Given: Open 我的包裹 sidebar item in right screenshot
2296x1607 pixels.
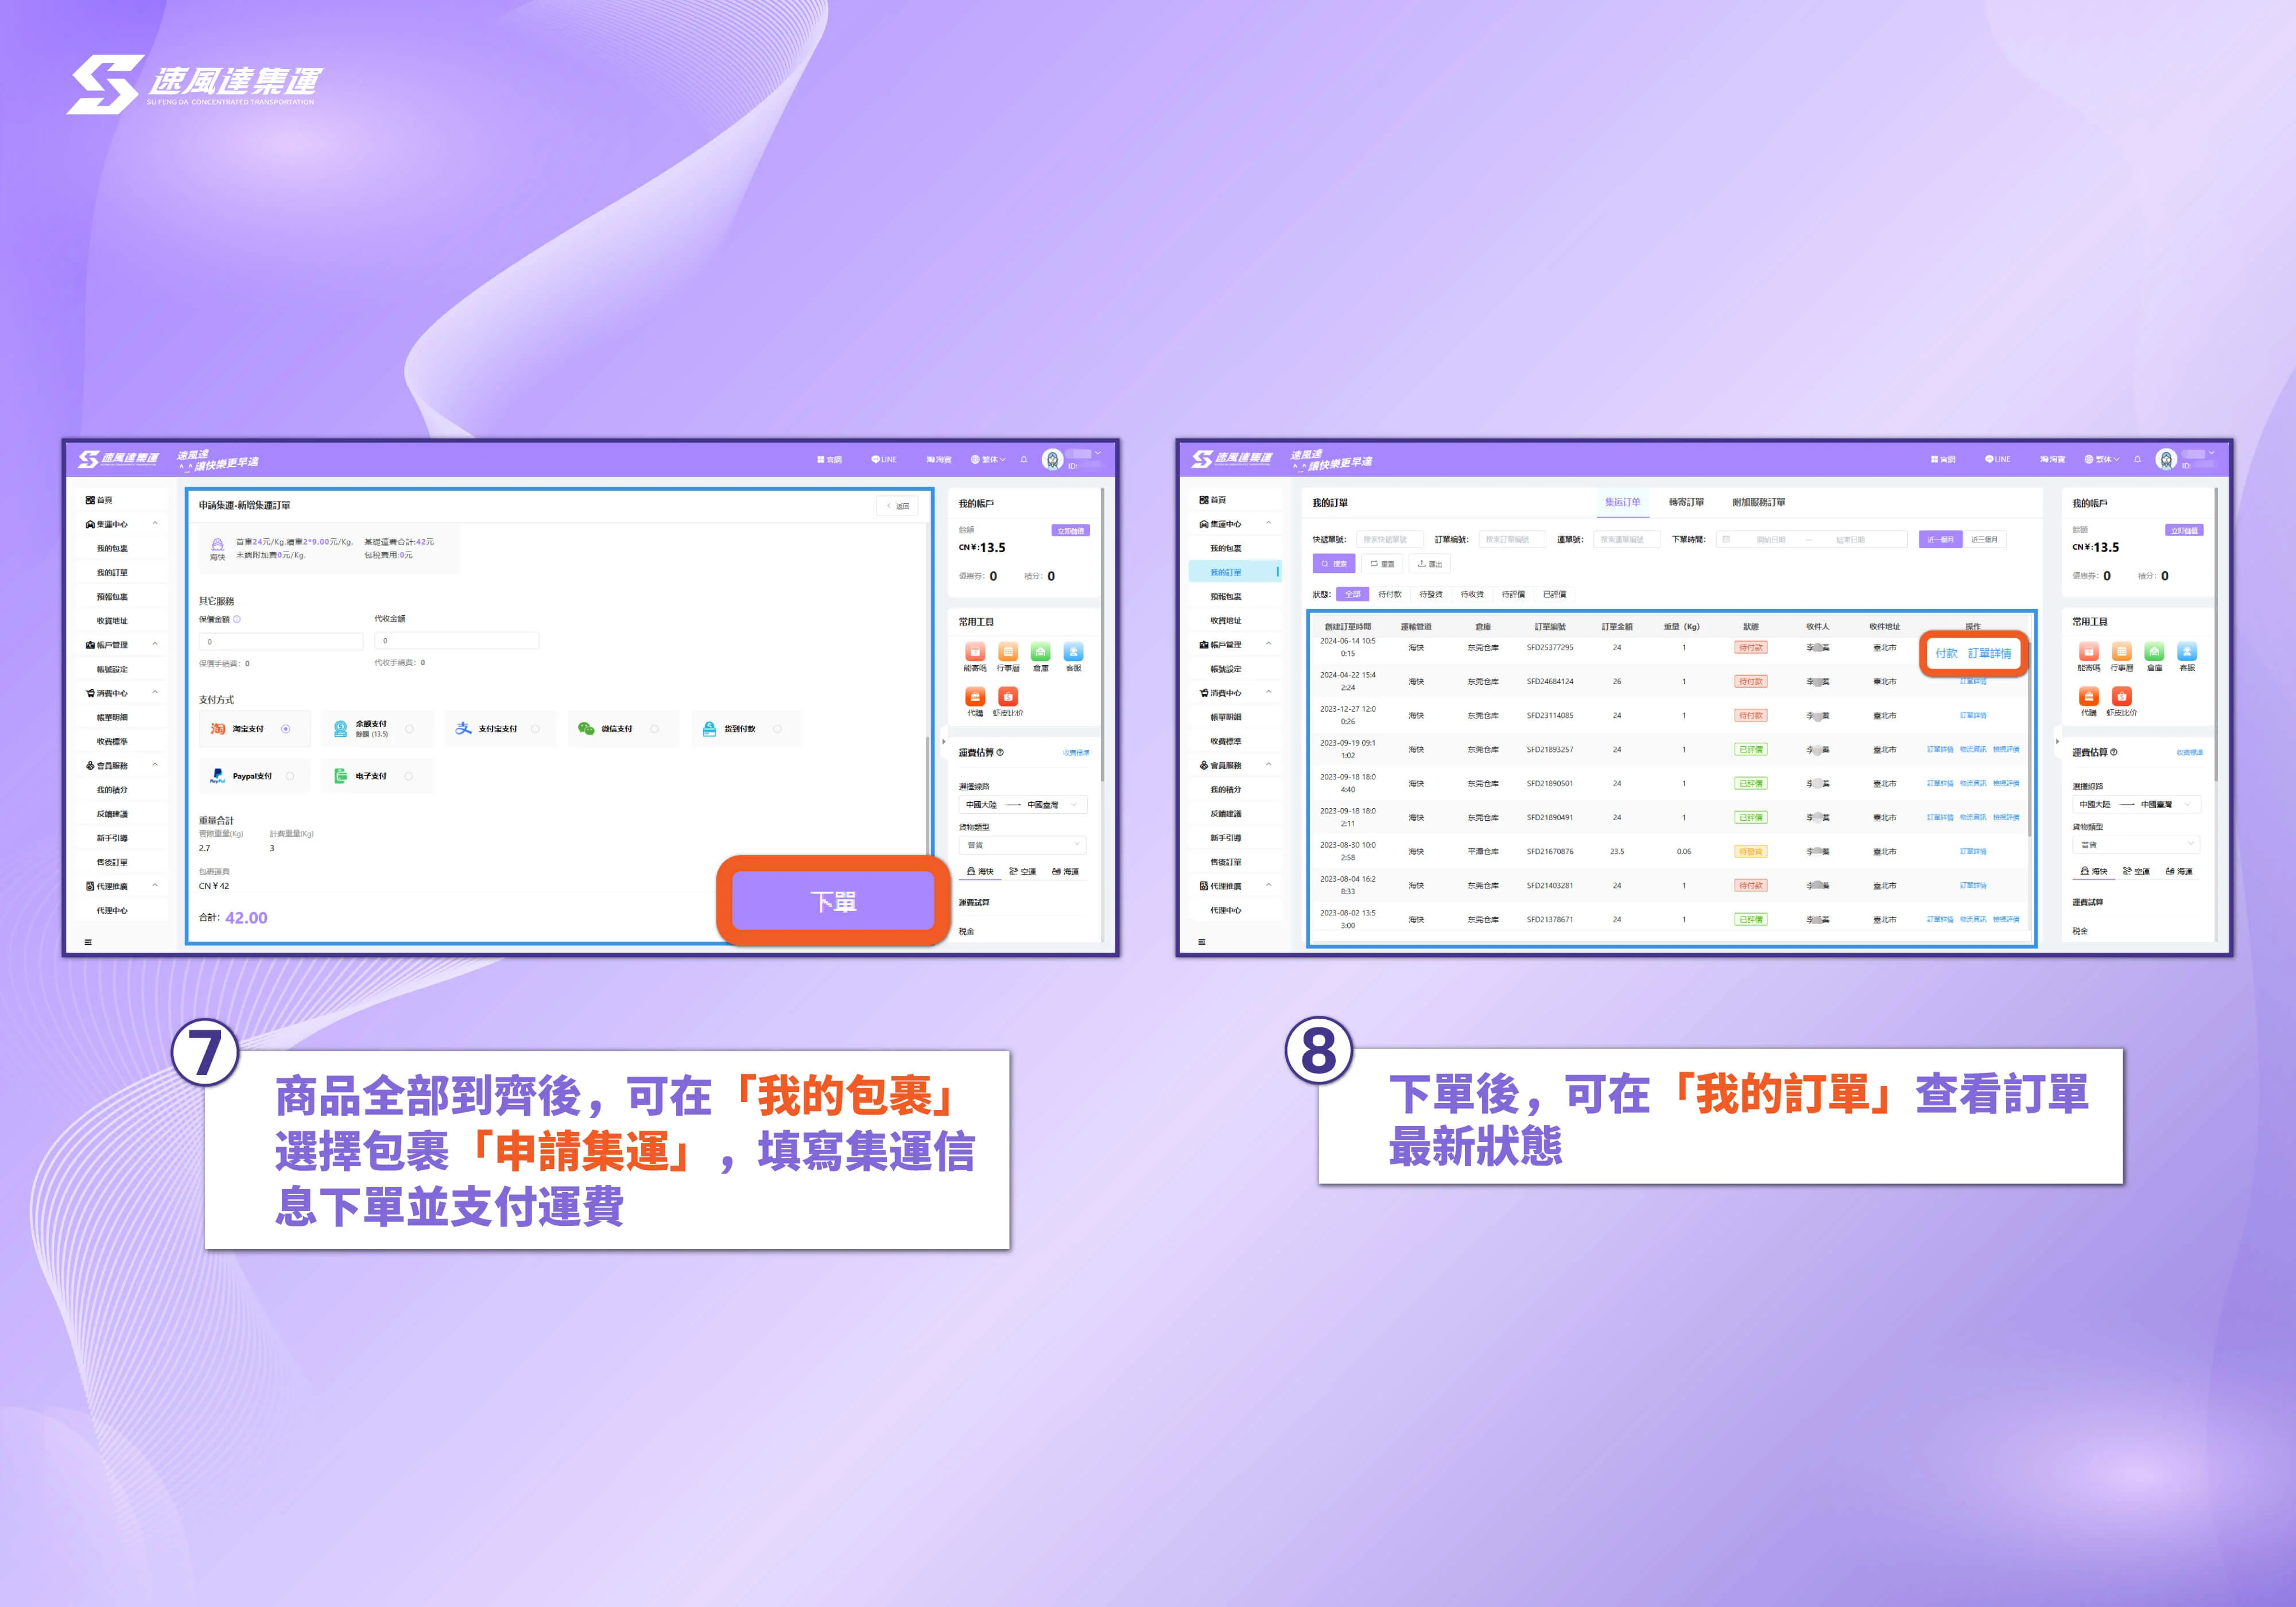Looking at the screenshot, I should [x=1225, y=548].
